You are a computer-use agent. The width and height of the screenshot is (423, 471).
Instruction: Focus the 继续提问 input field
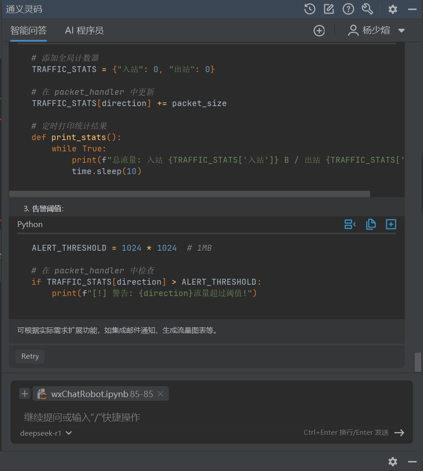[x=211, y=417]
